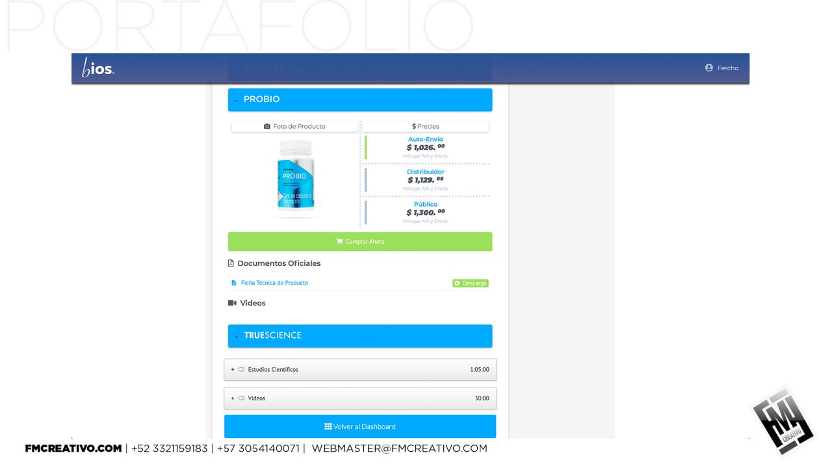Select the Precios tab
The image size is (832, 468).
pyautogui.click(x=426, y=126)
